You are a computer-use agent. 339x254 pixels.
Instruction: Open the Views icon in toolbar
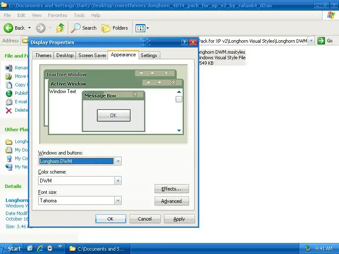pos(140,28)
